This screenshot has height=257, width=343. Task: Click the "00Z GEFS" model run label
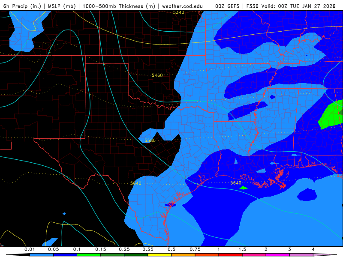tap(227, 6)
